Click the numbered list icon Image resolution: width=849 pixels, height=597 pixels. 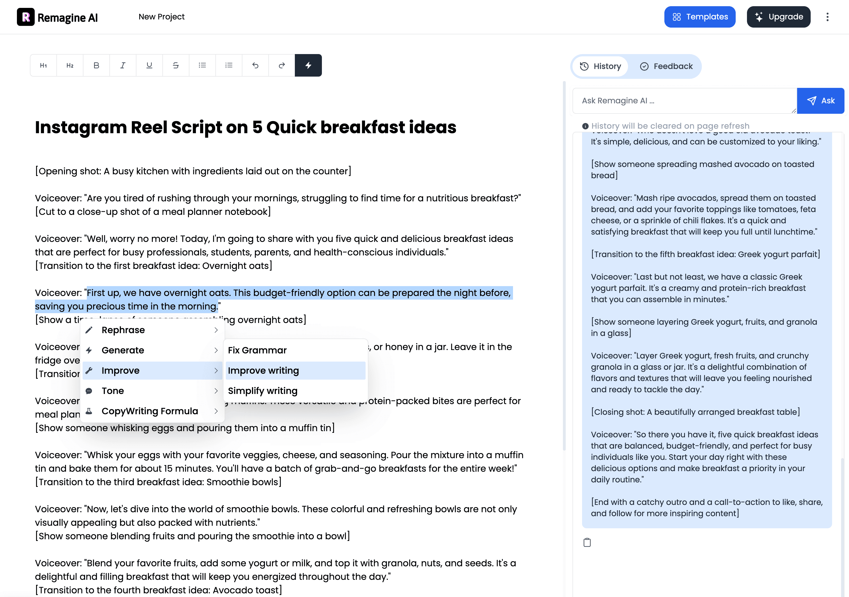(x=229, y=64)
